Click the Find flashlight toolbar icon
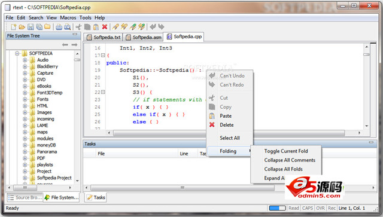 pos(115,27)
